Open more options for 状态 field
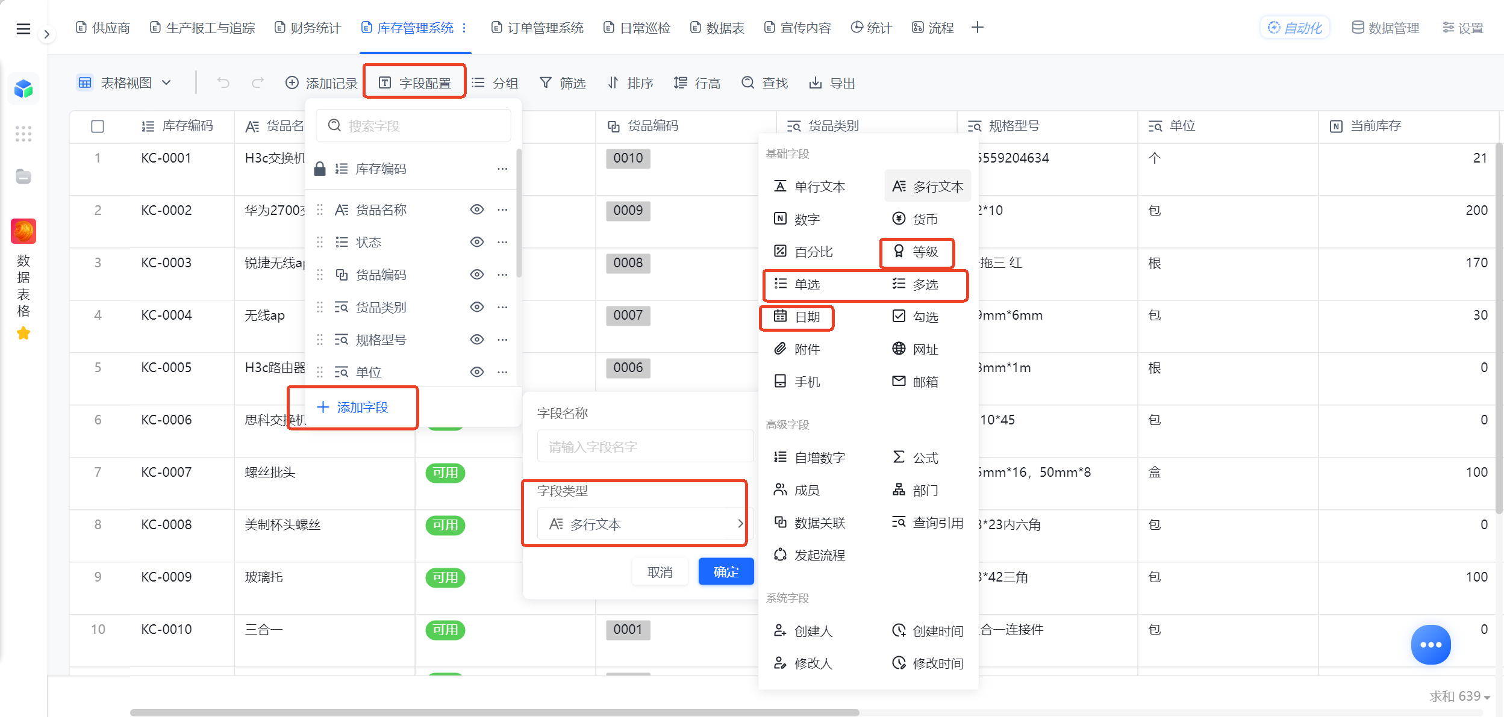 coord(502,242)
